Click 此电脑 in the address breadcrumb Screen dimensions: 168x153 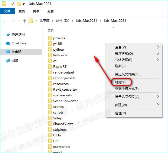(45, 20)
